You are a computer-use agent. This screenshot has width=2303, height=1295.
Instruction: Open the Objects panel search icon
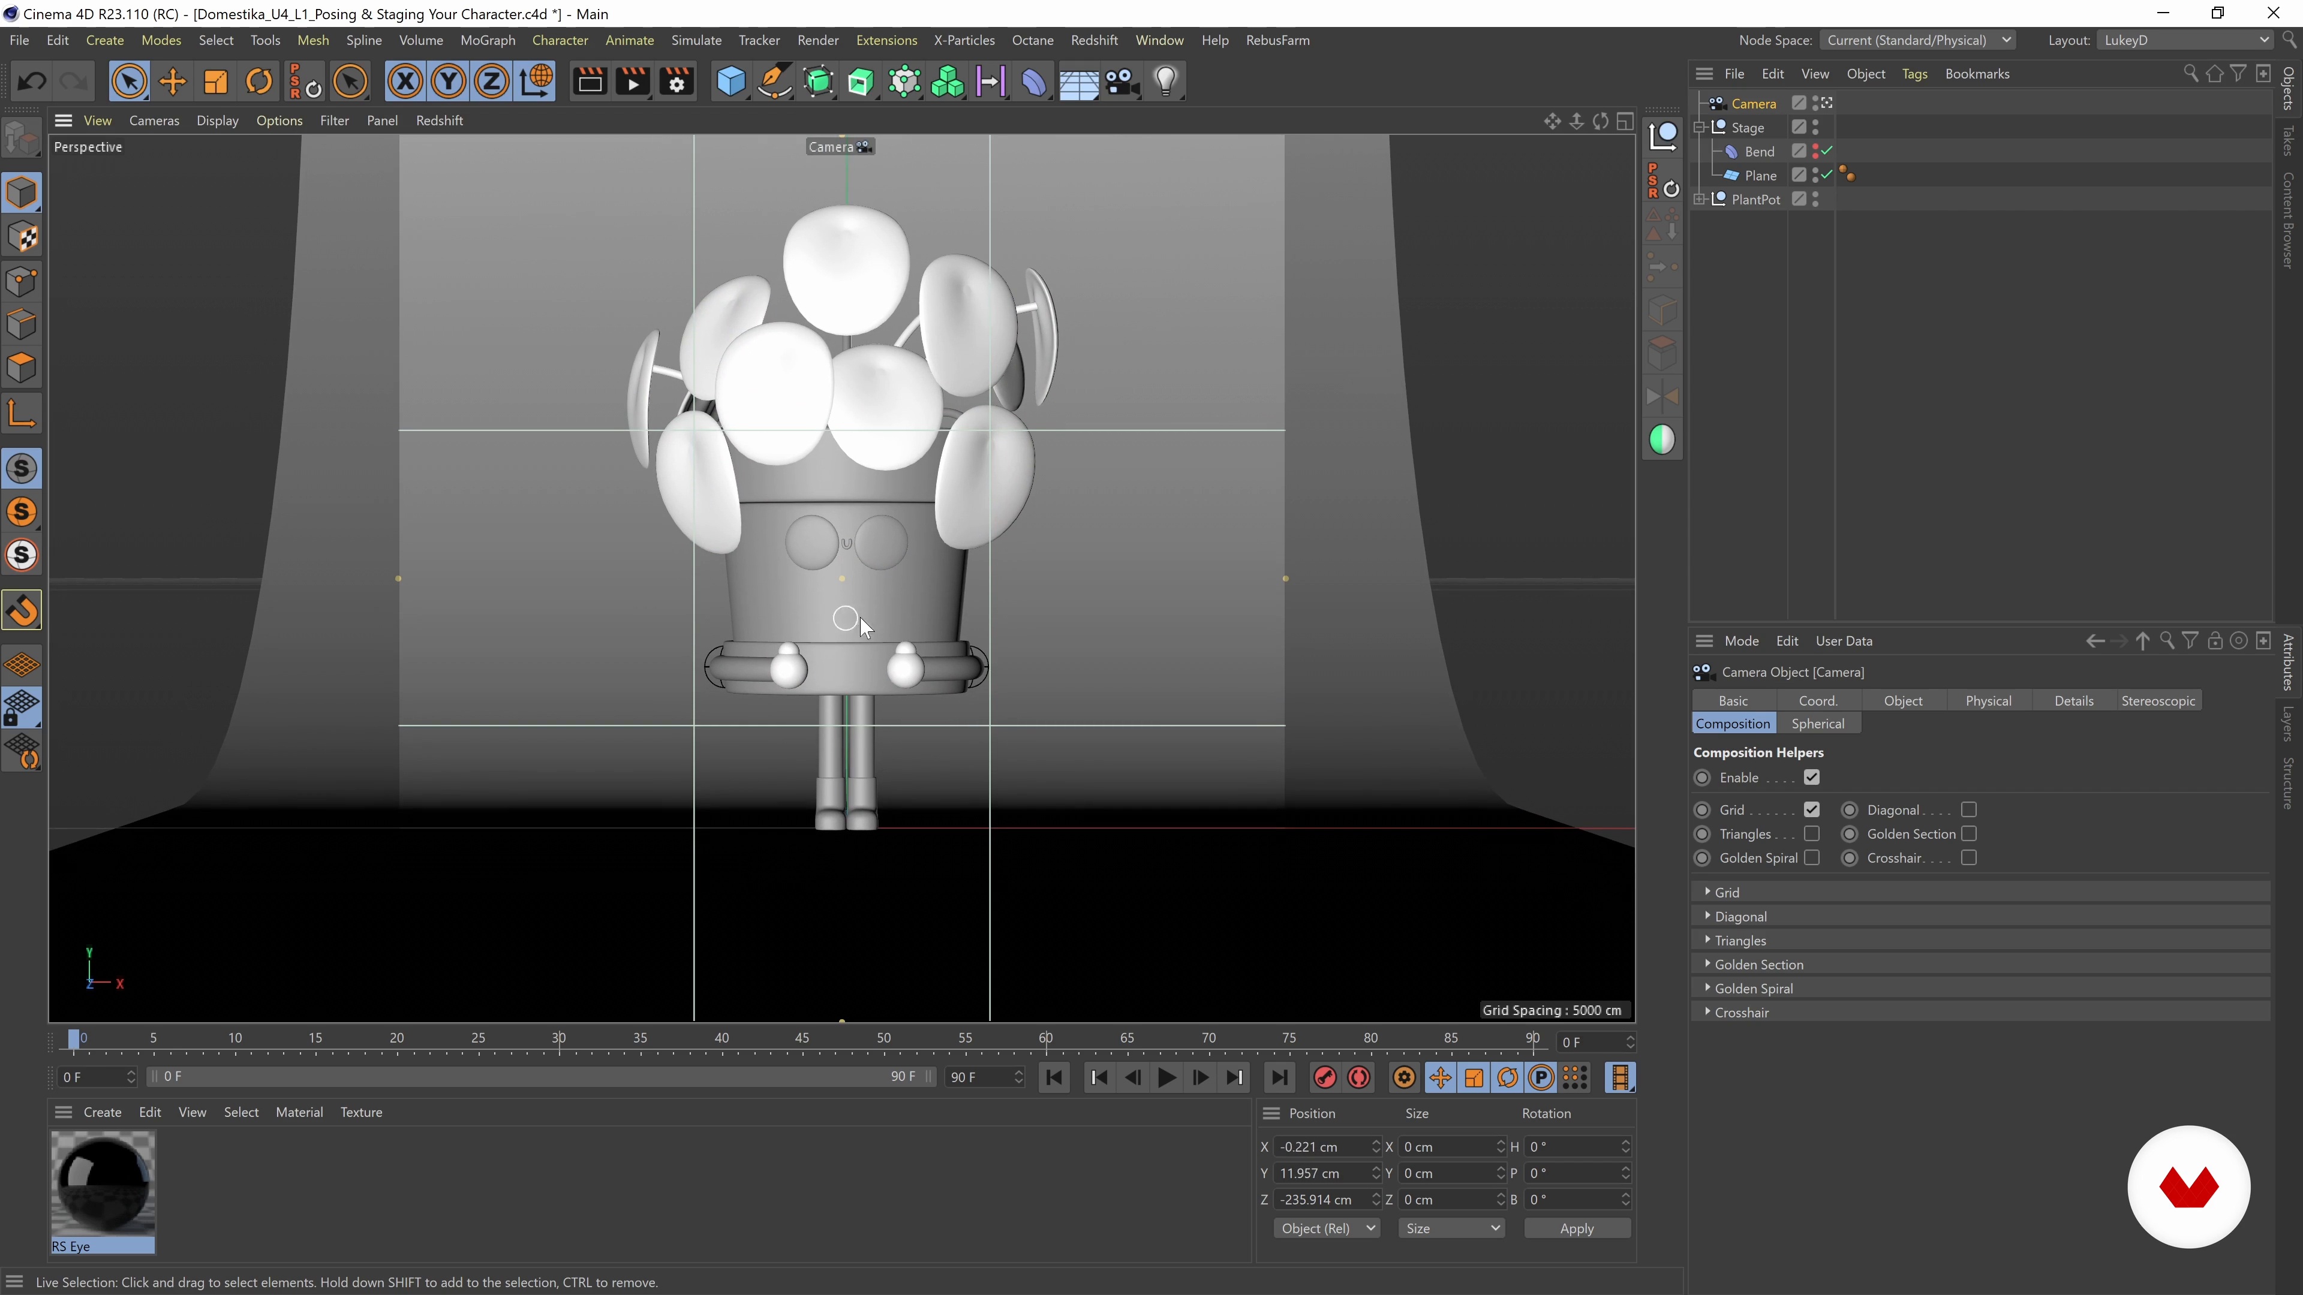click(x=2190, y=73)
